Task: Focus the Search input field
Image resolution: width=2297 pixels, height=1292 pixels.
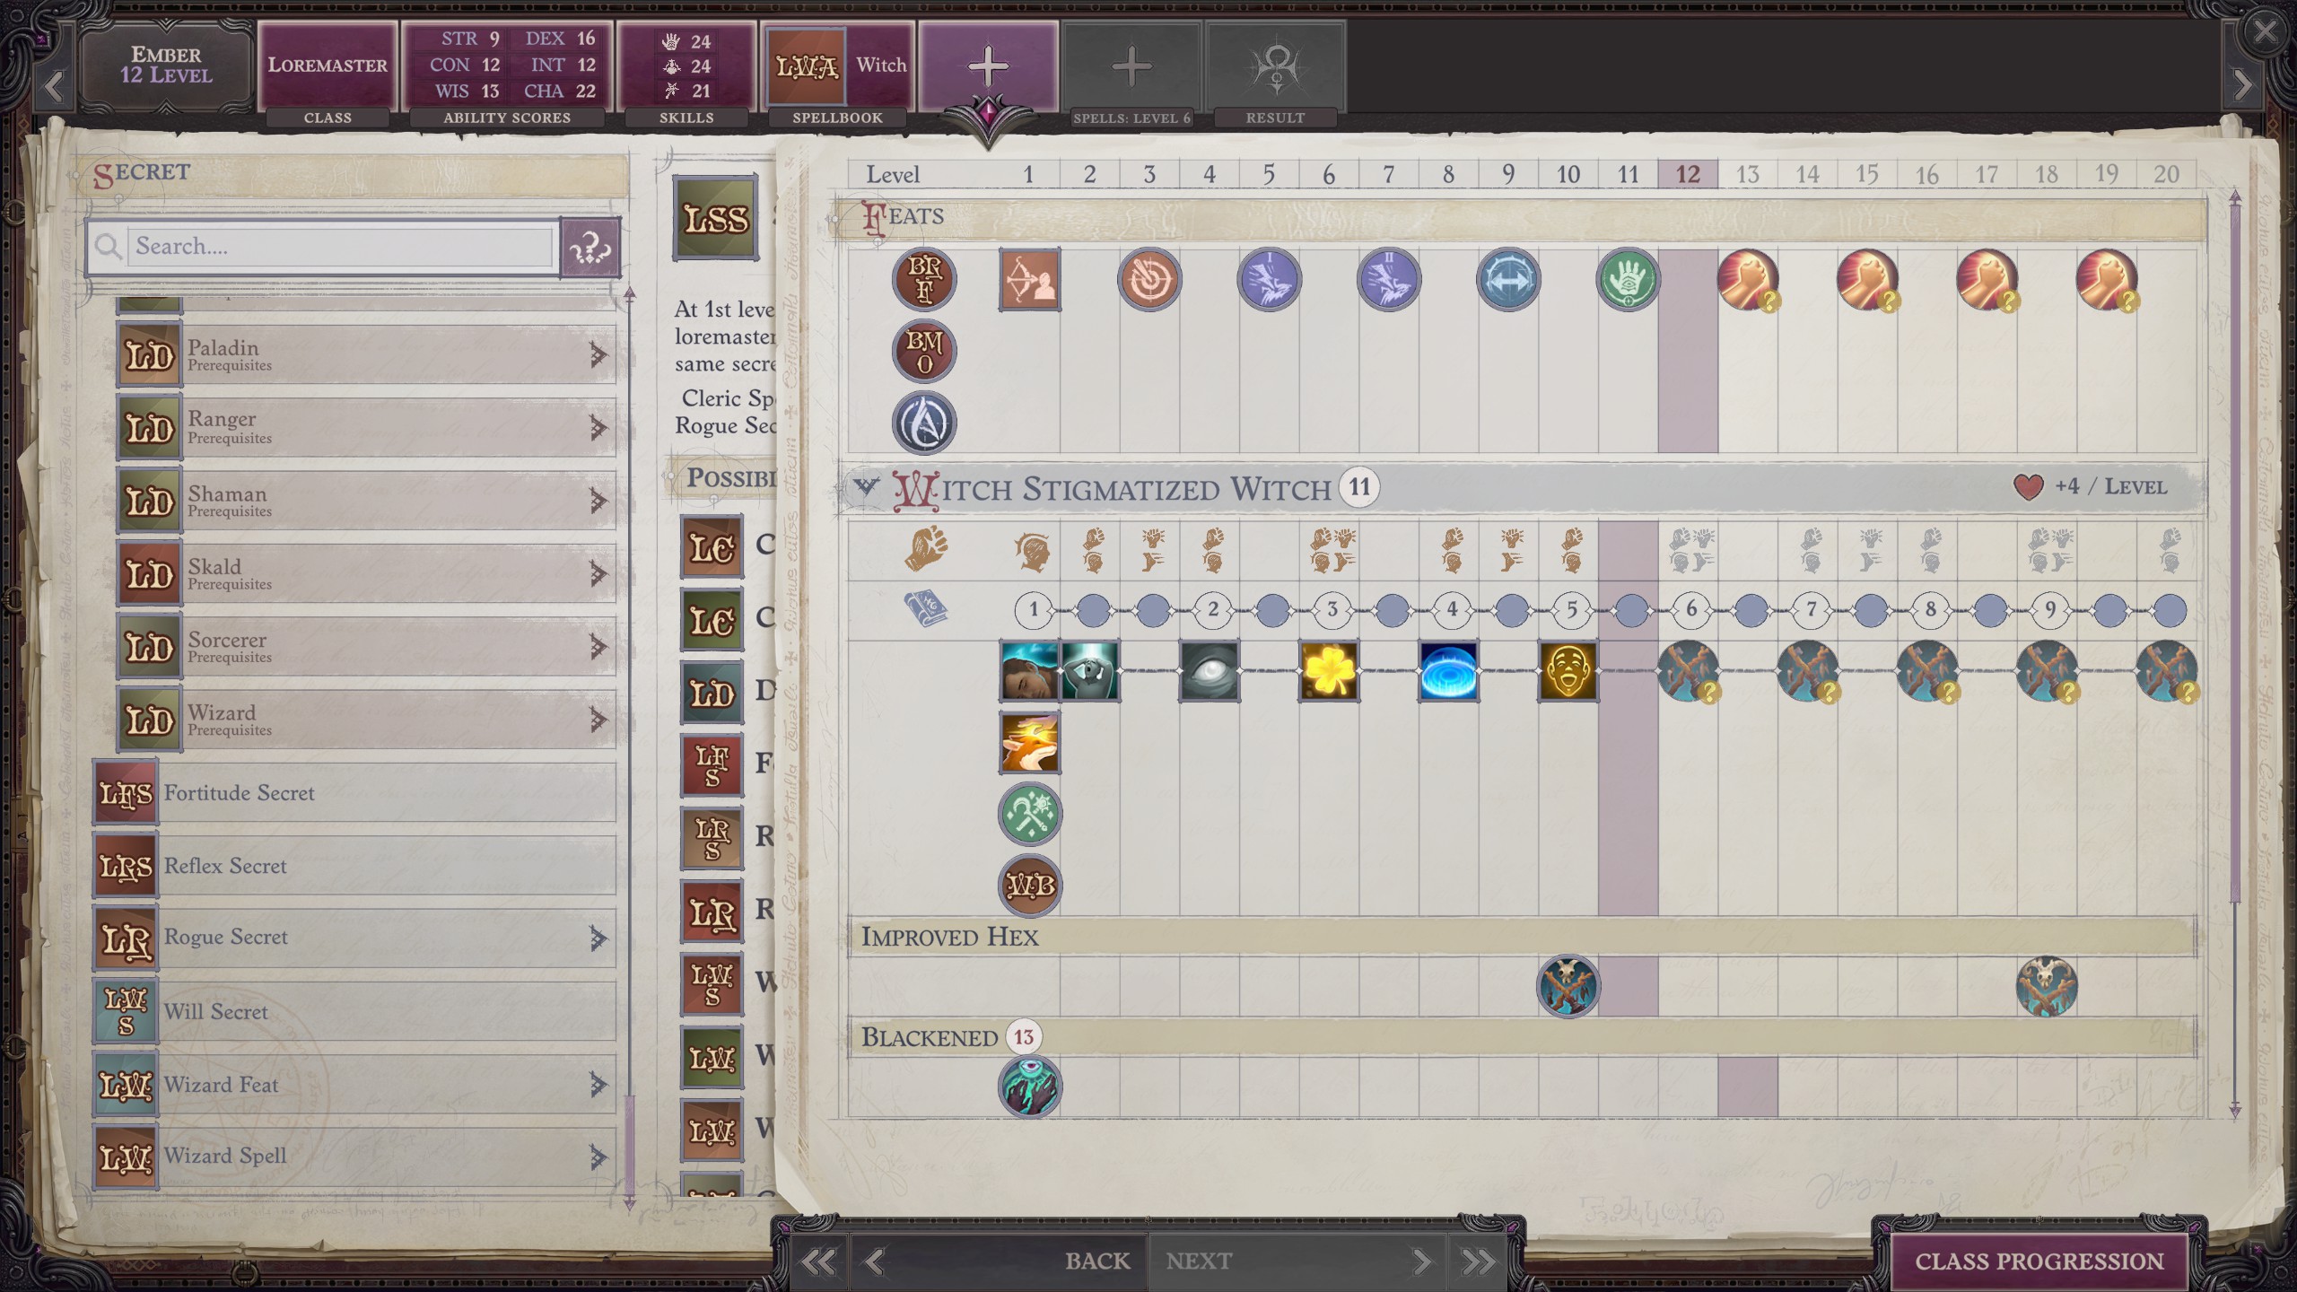Action: tap(341, 247)
